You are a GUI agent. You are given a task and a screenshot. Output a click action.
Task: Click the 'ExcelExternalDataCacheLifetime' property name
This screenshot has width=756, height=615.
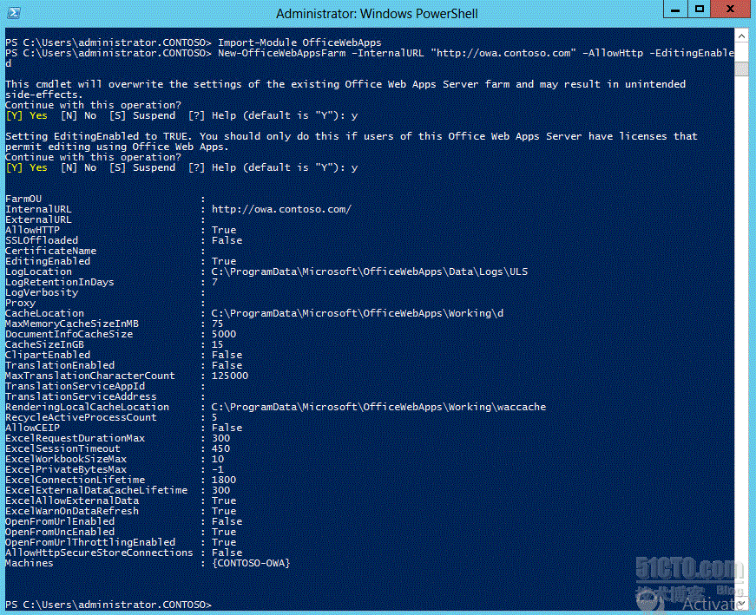click(x=96, y=491)
